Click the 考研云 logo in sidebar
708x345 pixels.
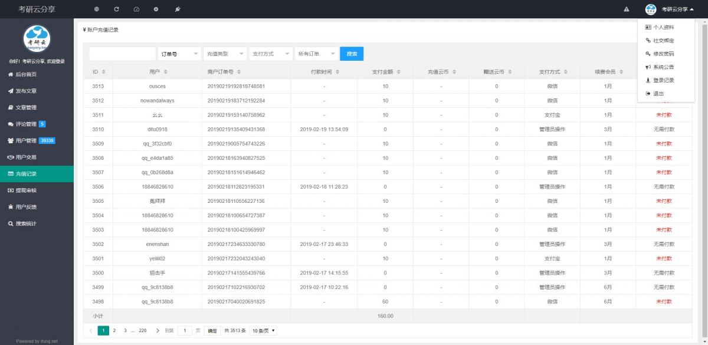[37, 40]
